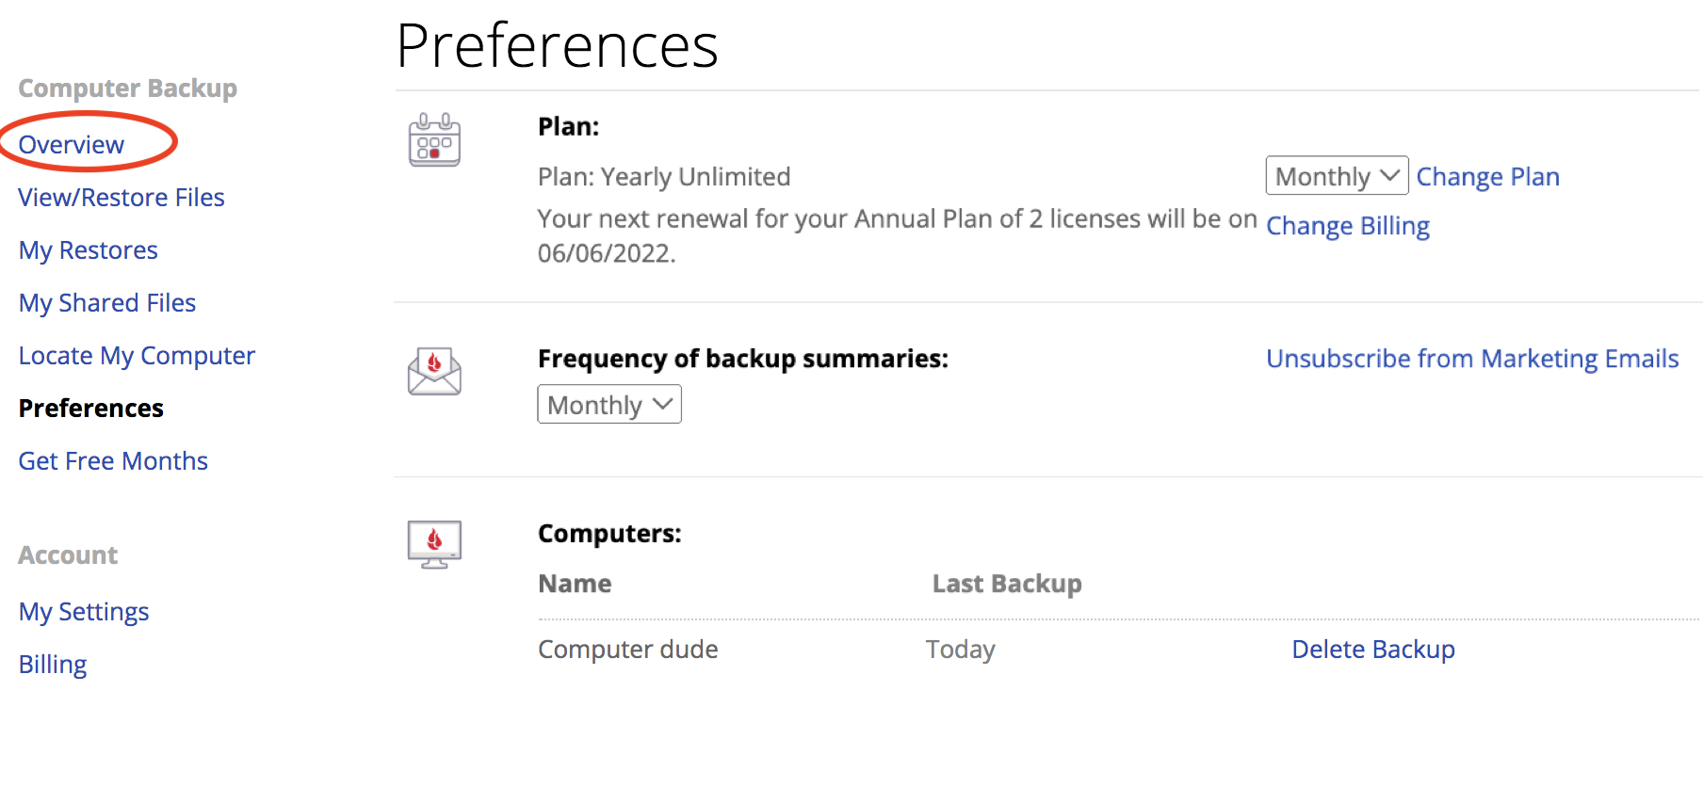The image size is (1703, 803).
Task: Click the monitor icon beside Computers
Action: point(434,544)
